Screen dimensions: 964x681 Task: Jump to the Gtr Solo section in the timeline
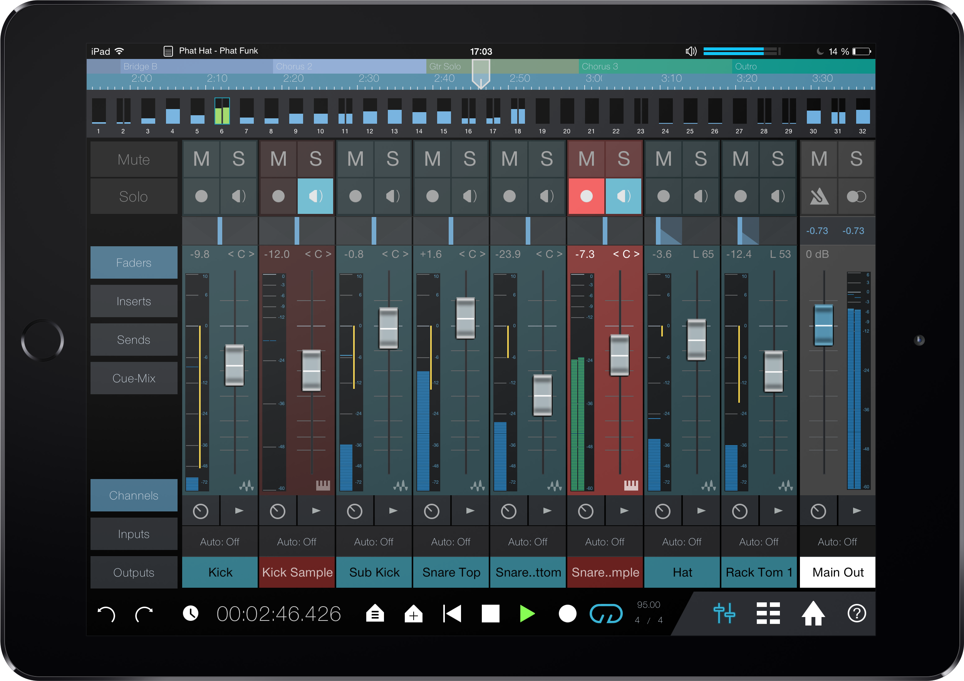(445, 66)
